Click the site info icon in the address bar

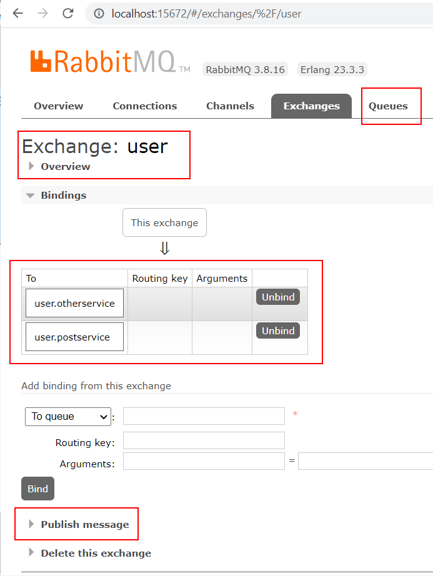[x=99, y=14]
